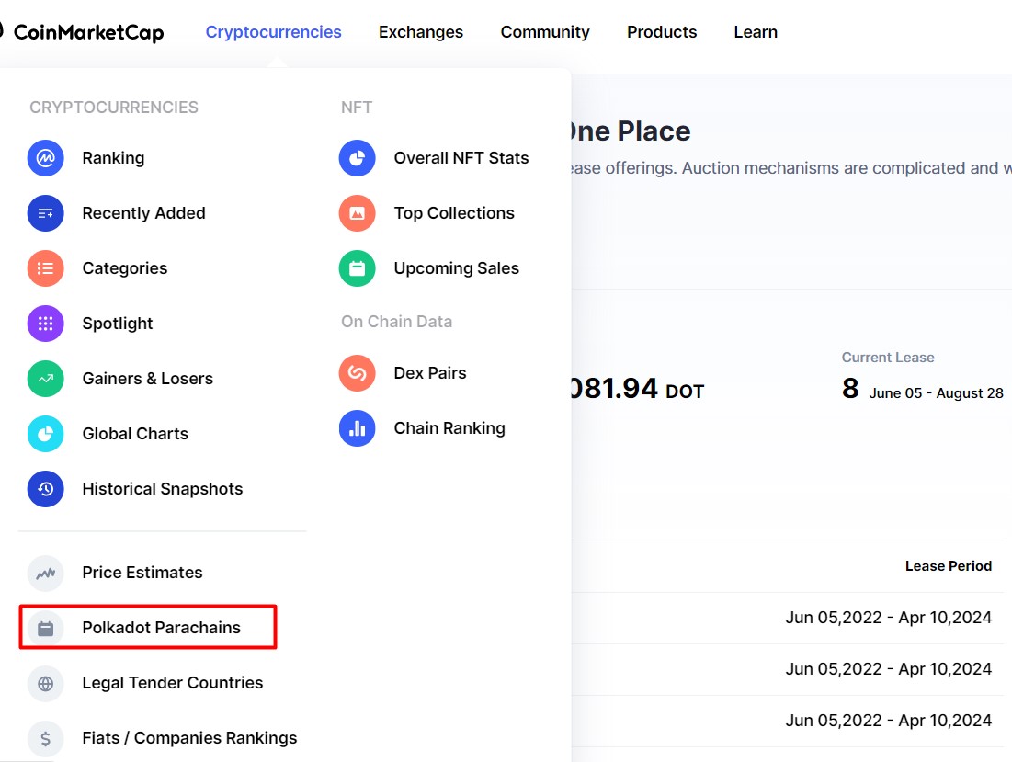Click the Dex Pairs orange icon
Image resolution: width=1012 pixels, height=762 pixels.
357,373
